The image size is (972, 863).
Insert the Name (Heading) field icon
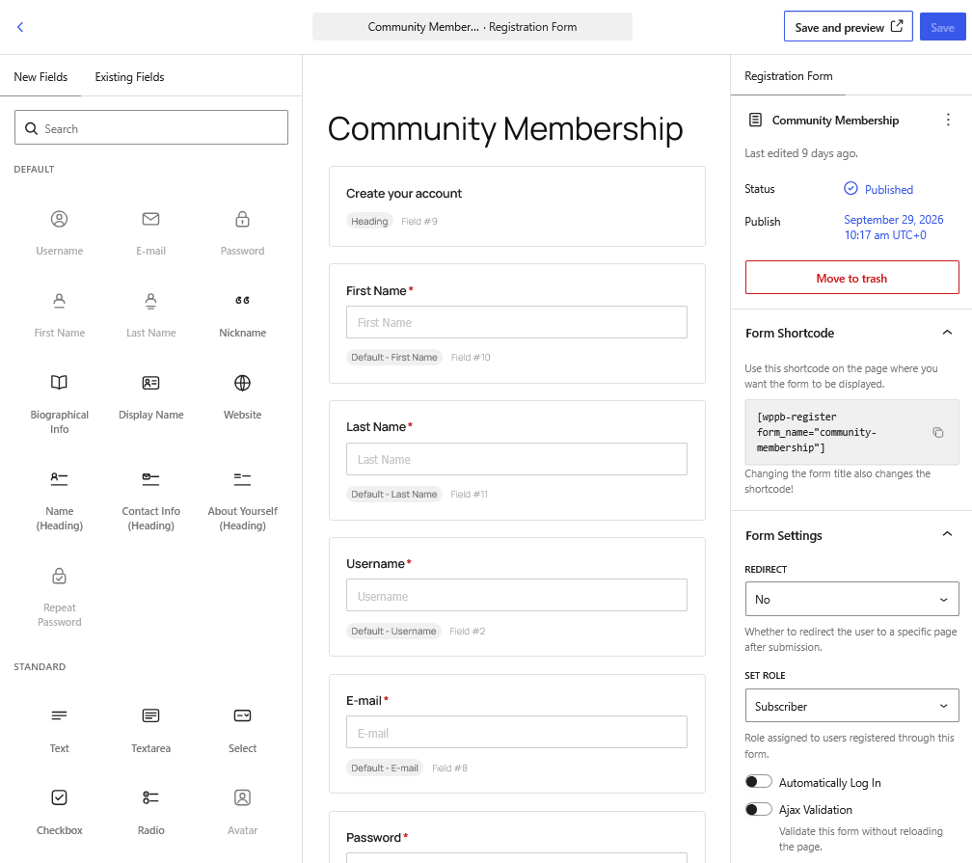pos(59,479)
